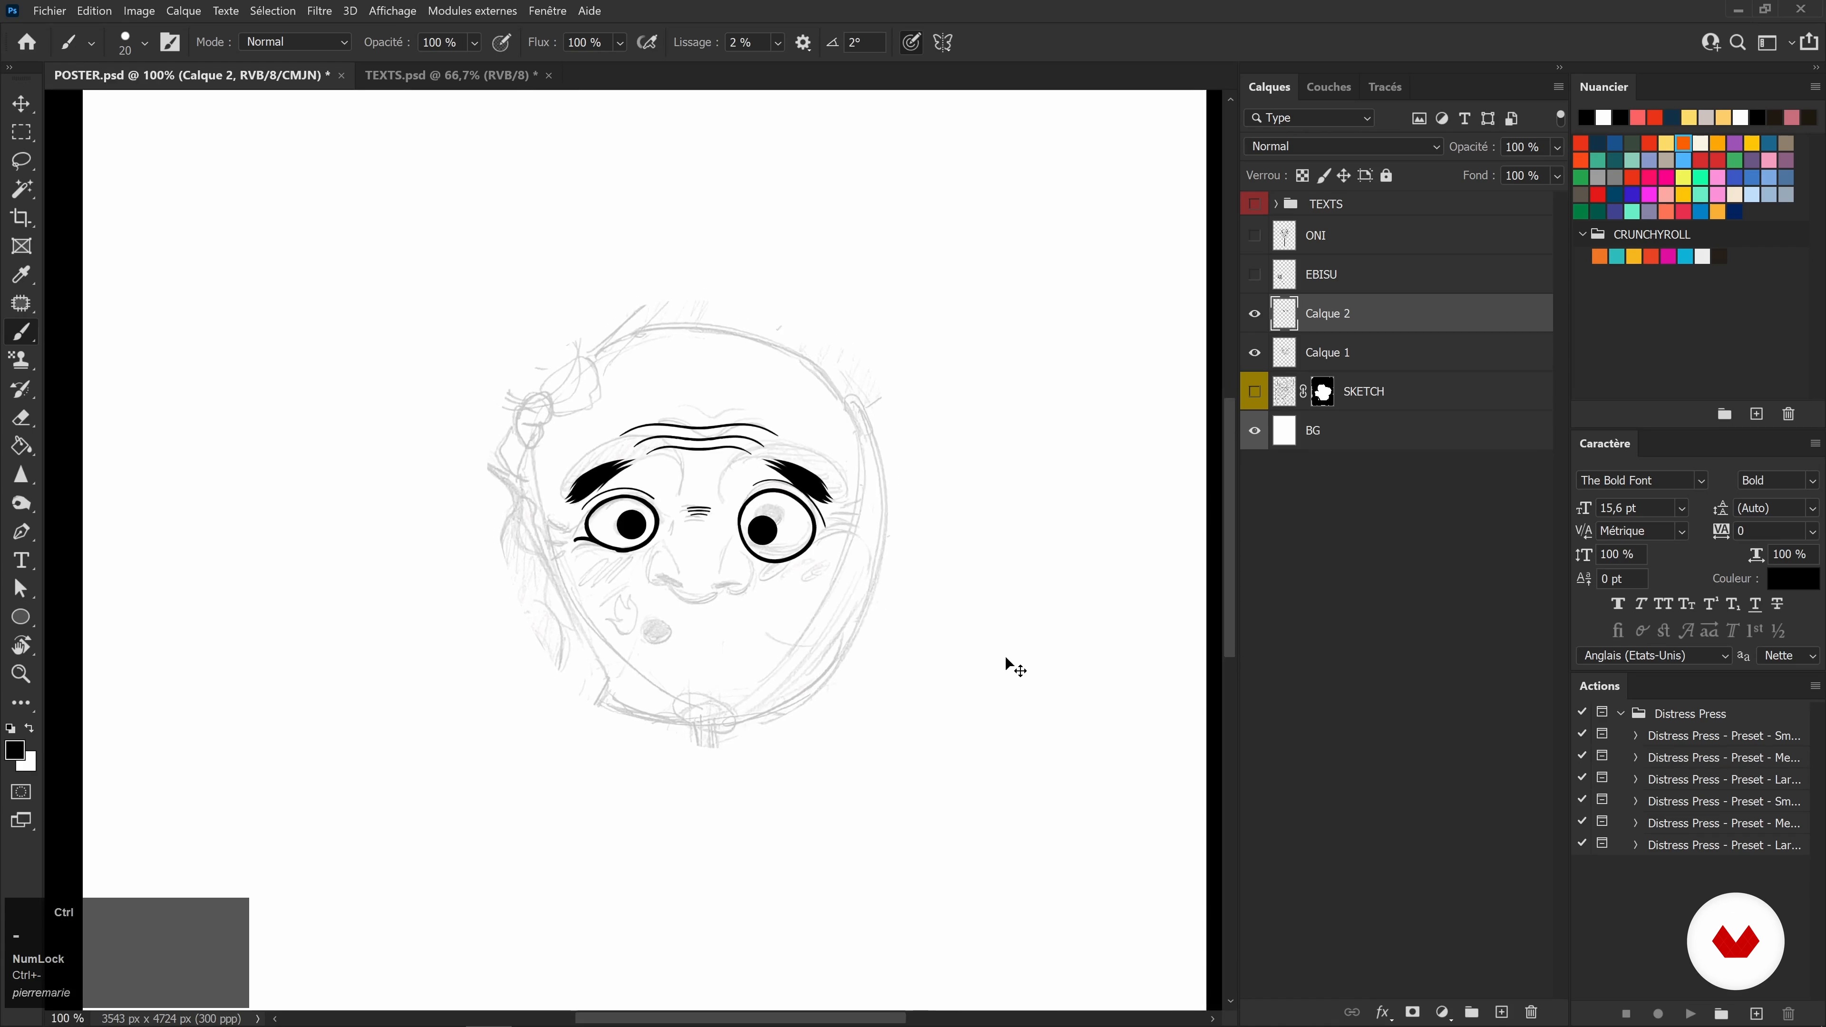Select the Rectangular Marquee tool
Screen dimensions: 1826x1027
pos(21,133)
